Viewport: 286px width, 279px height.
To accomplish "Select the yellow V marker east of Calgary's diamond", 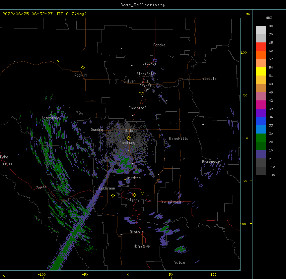I will coord(142,194).
